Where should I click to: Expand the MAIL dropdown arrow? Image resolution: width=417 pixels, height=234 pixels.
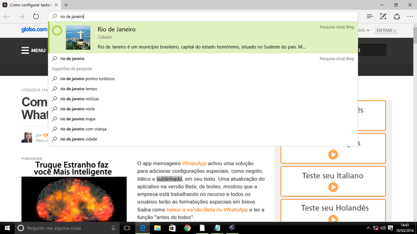pos(368,31)
